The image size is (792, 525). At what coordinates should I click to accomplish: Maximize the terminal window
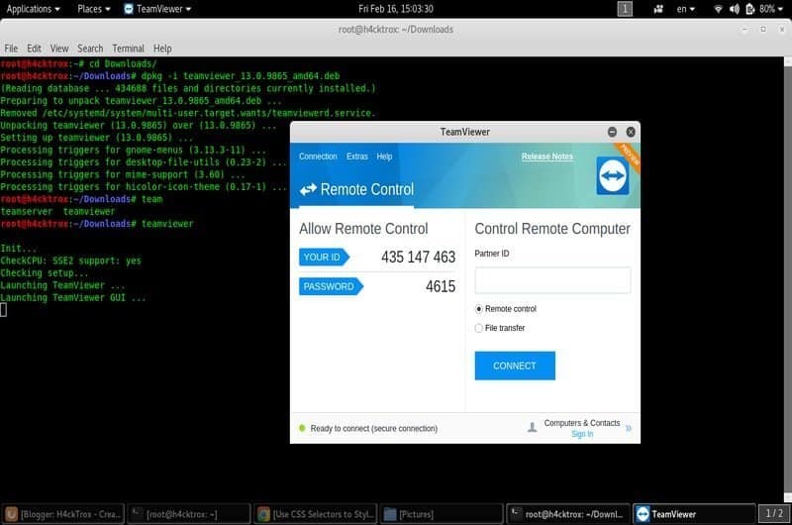pos(763,30)
